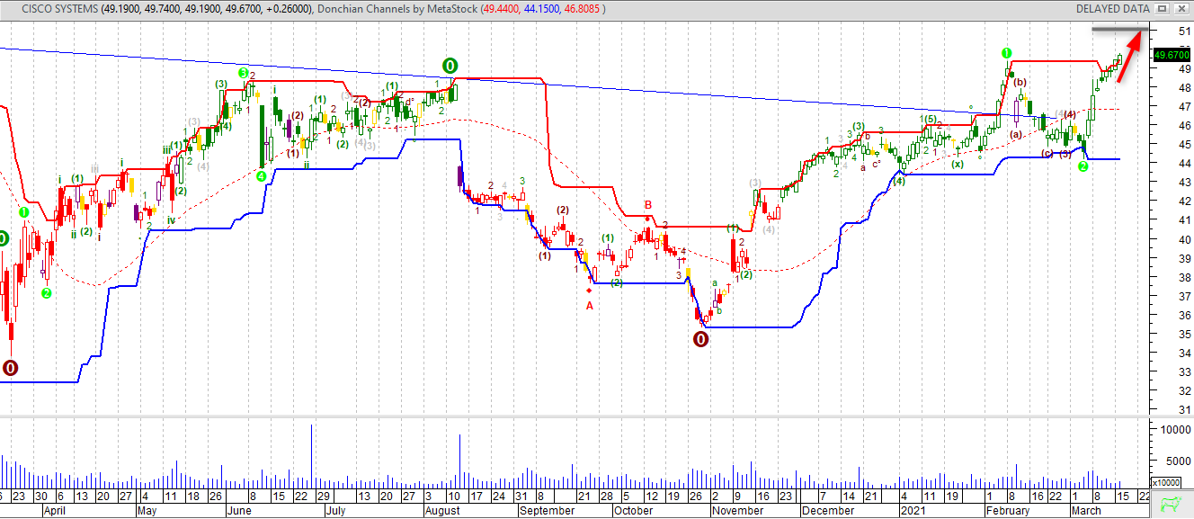Select the dark red 0 marker at the March low
This screenshot has width=1194, height=519.
pyautogui.click(x=10, y=368)
